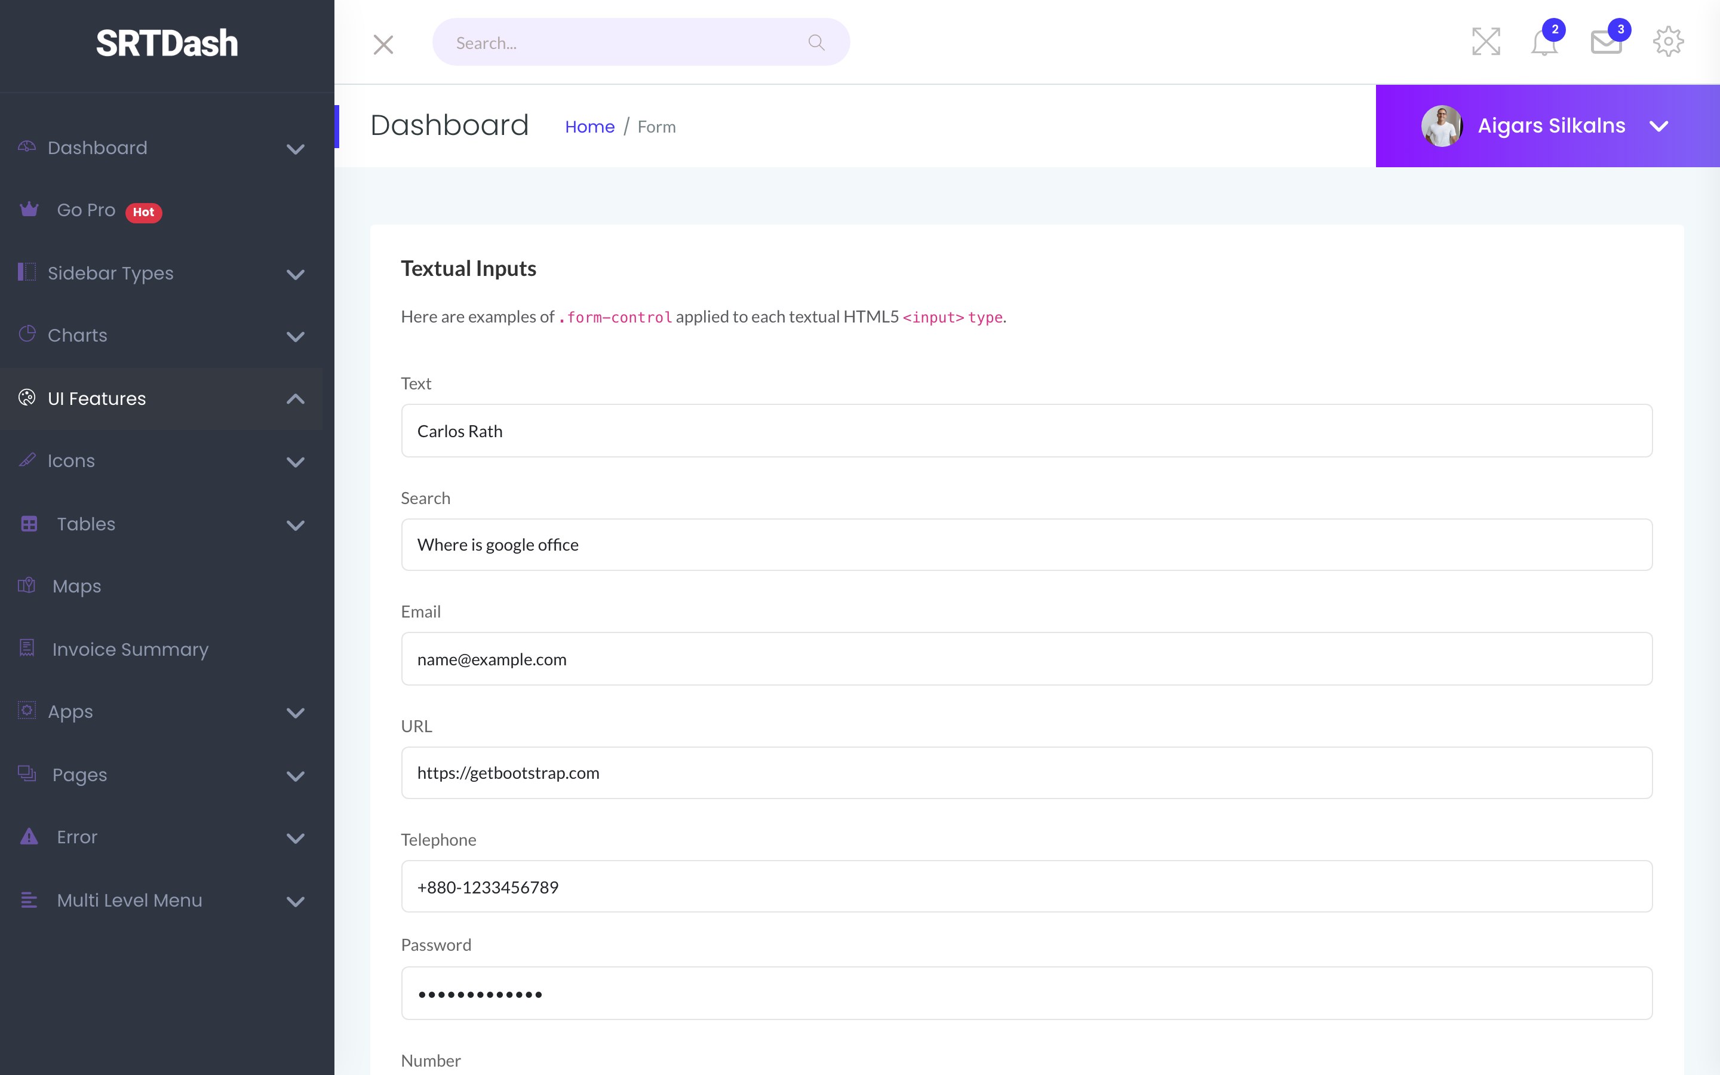Click the Sidebar Types layout icon
Viewport: 1720px width, 1075px height.
26,272
